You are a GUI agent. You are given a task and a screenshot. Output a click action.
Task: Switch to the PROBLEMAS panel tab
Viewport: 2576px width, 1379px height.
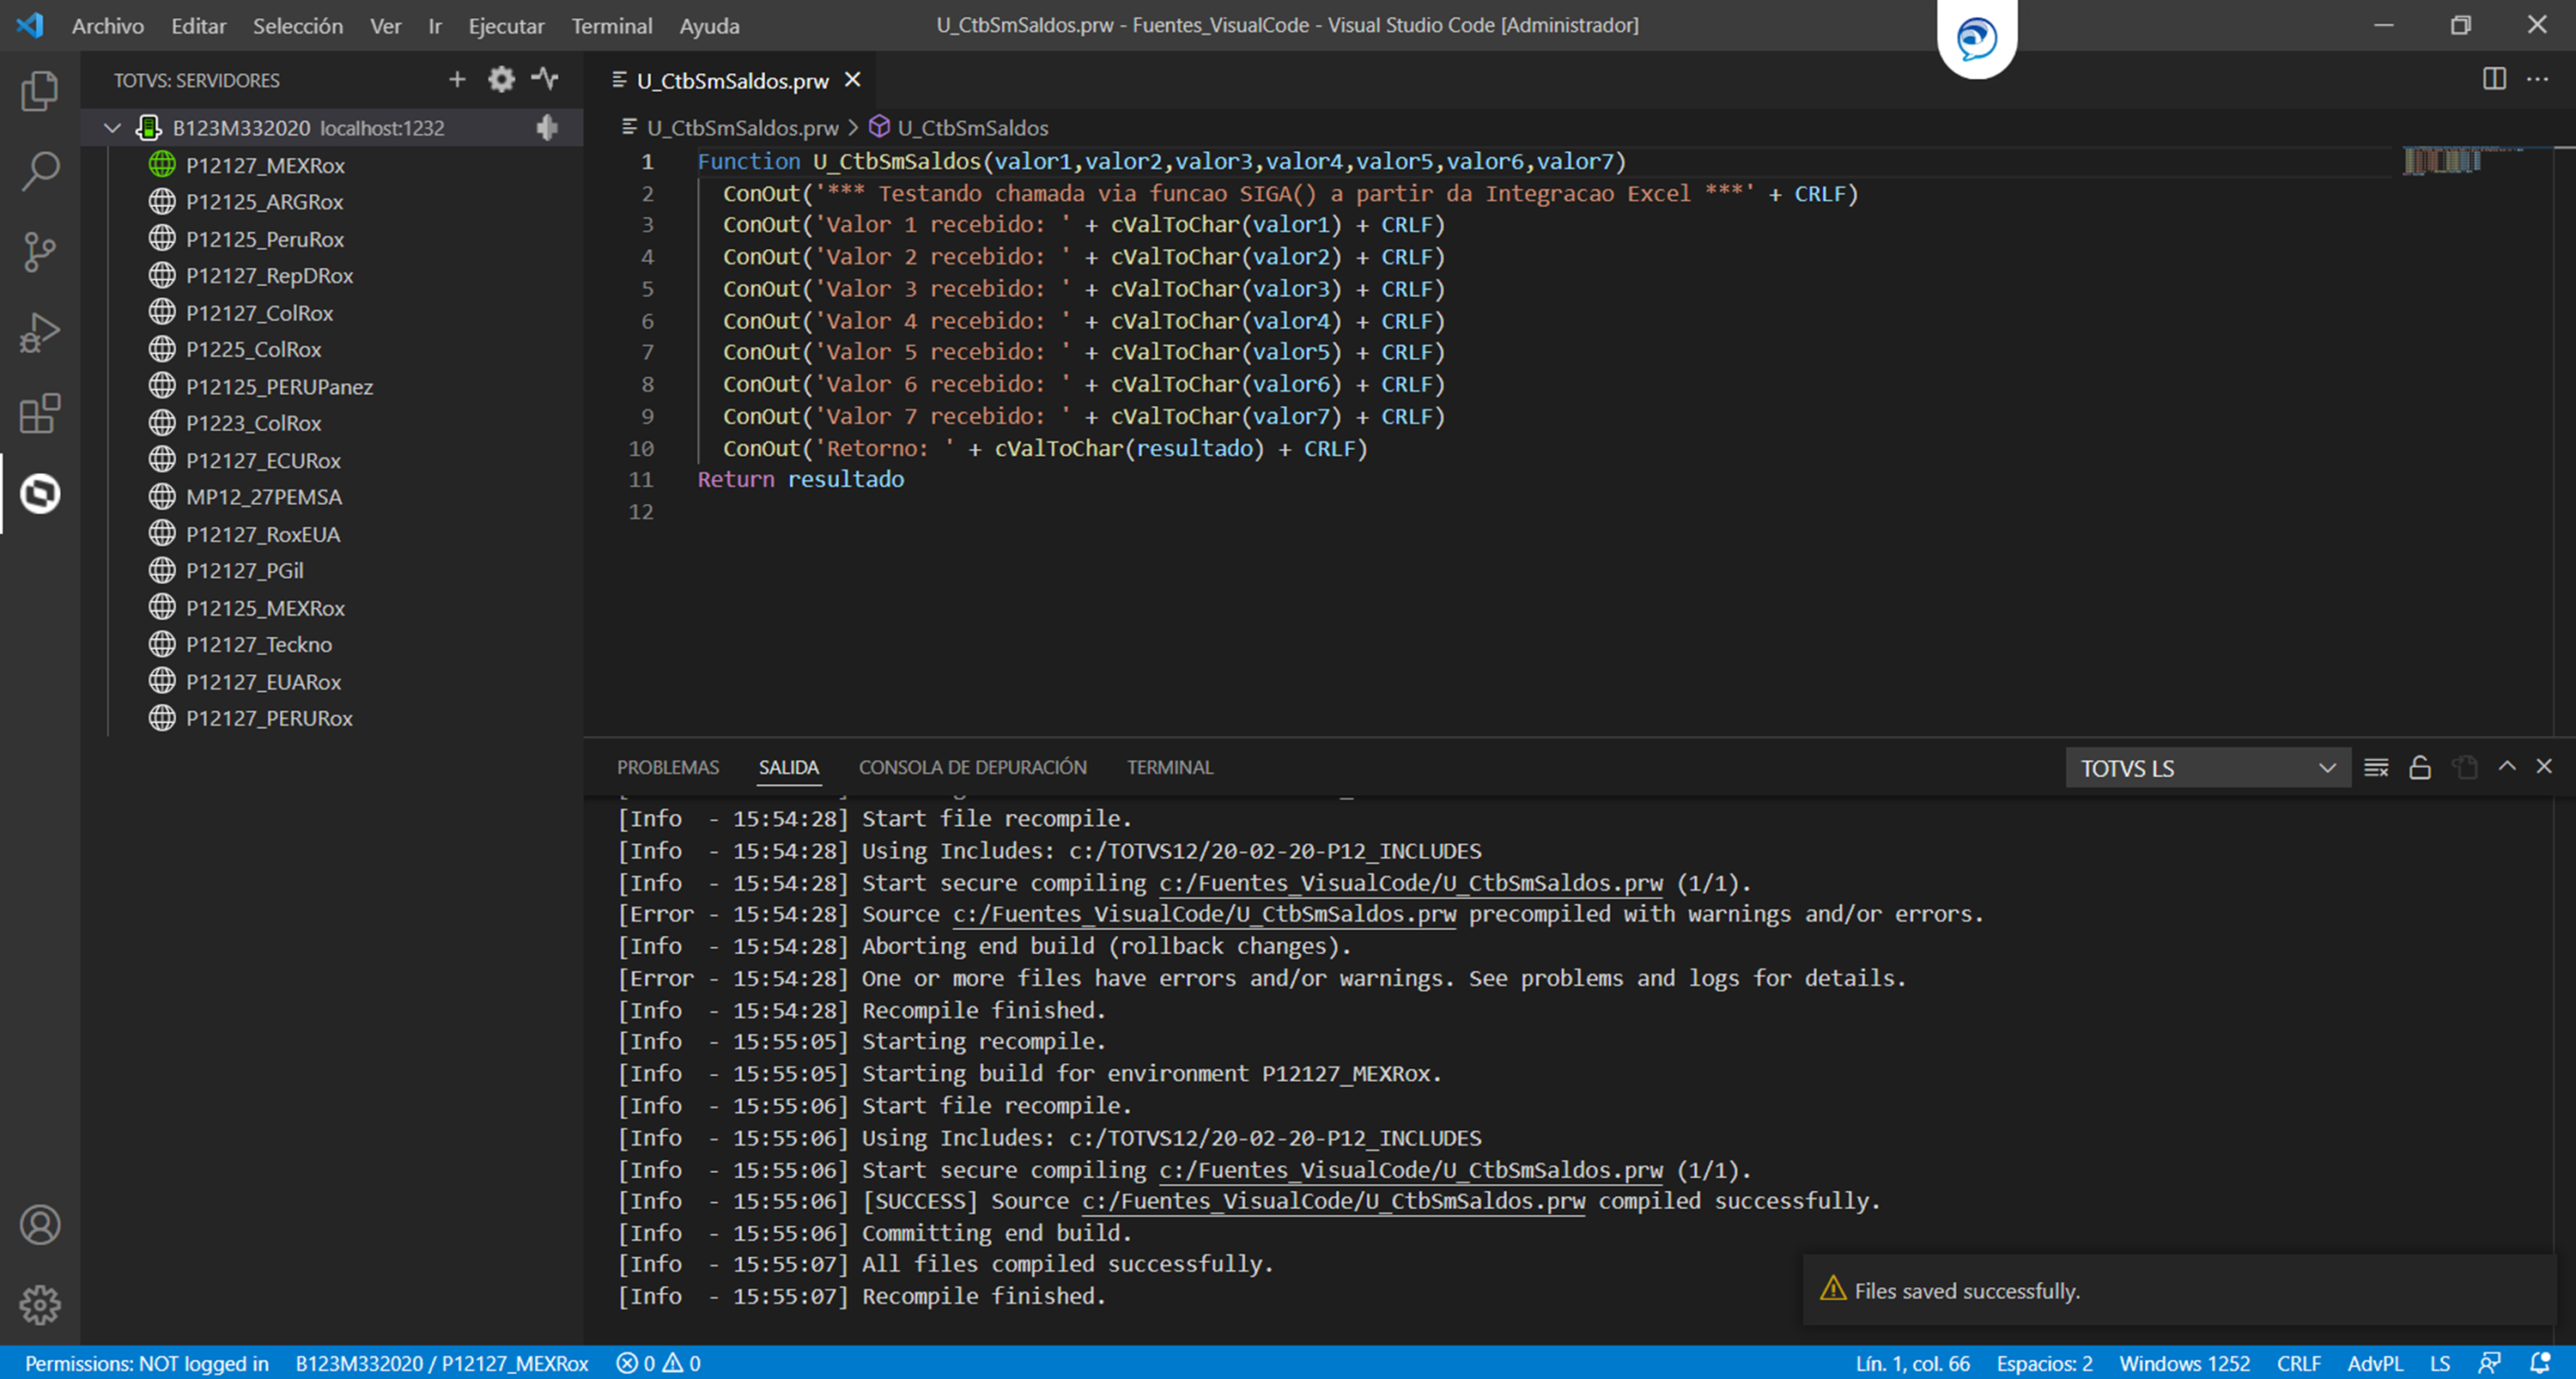point(668,767)
